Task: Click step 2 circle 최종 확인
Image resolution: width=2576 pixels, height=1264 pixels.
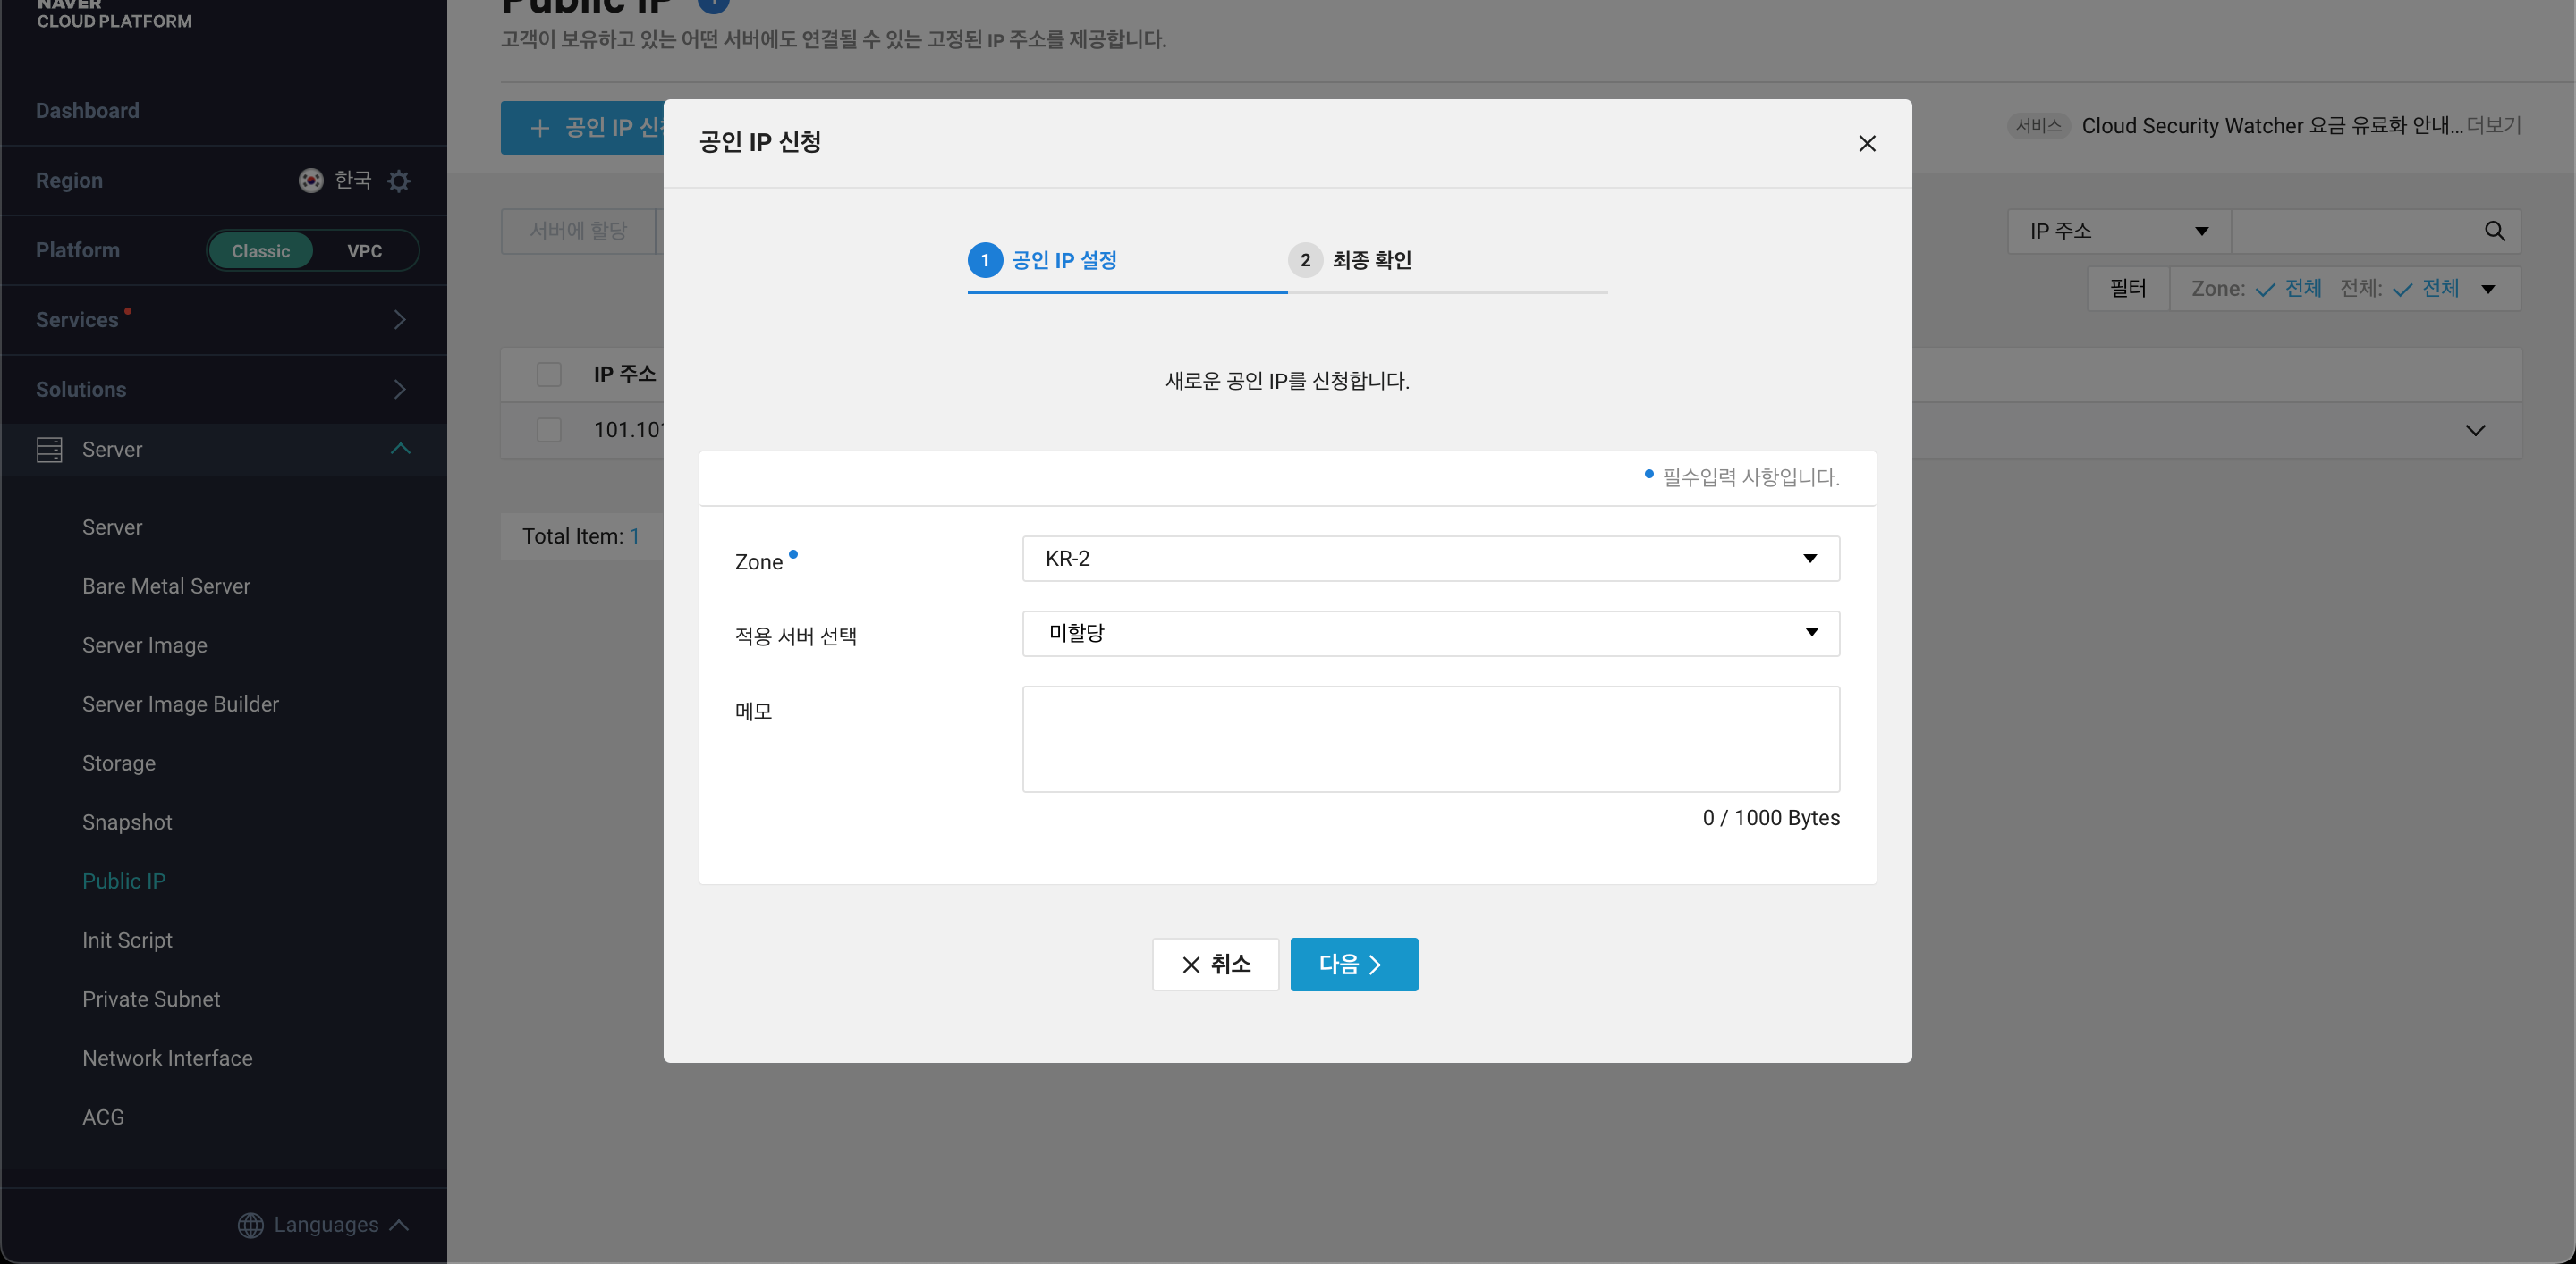Action: click(1304, 261)
